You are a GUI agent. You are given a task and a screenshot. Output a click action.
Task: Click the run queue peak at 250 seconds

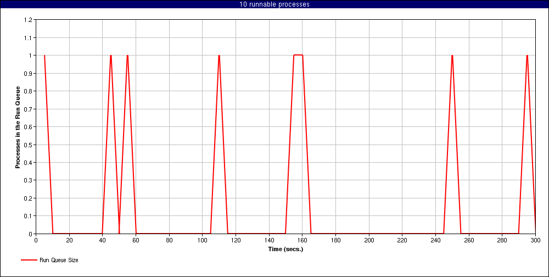[x=452, y=56]
